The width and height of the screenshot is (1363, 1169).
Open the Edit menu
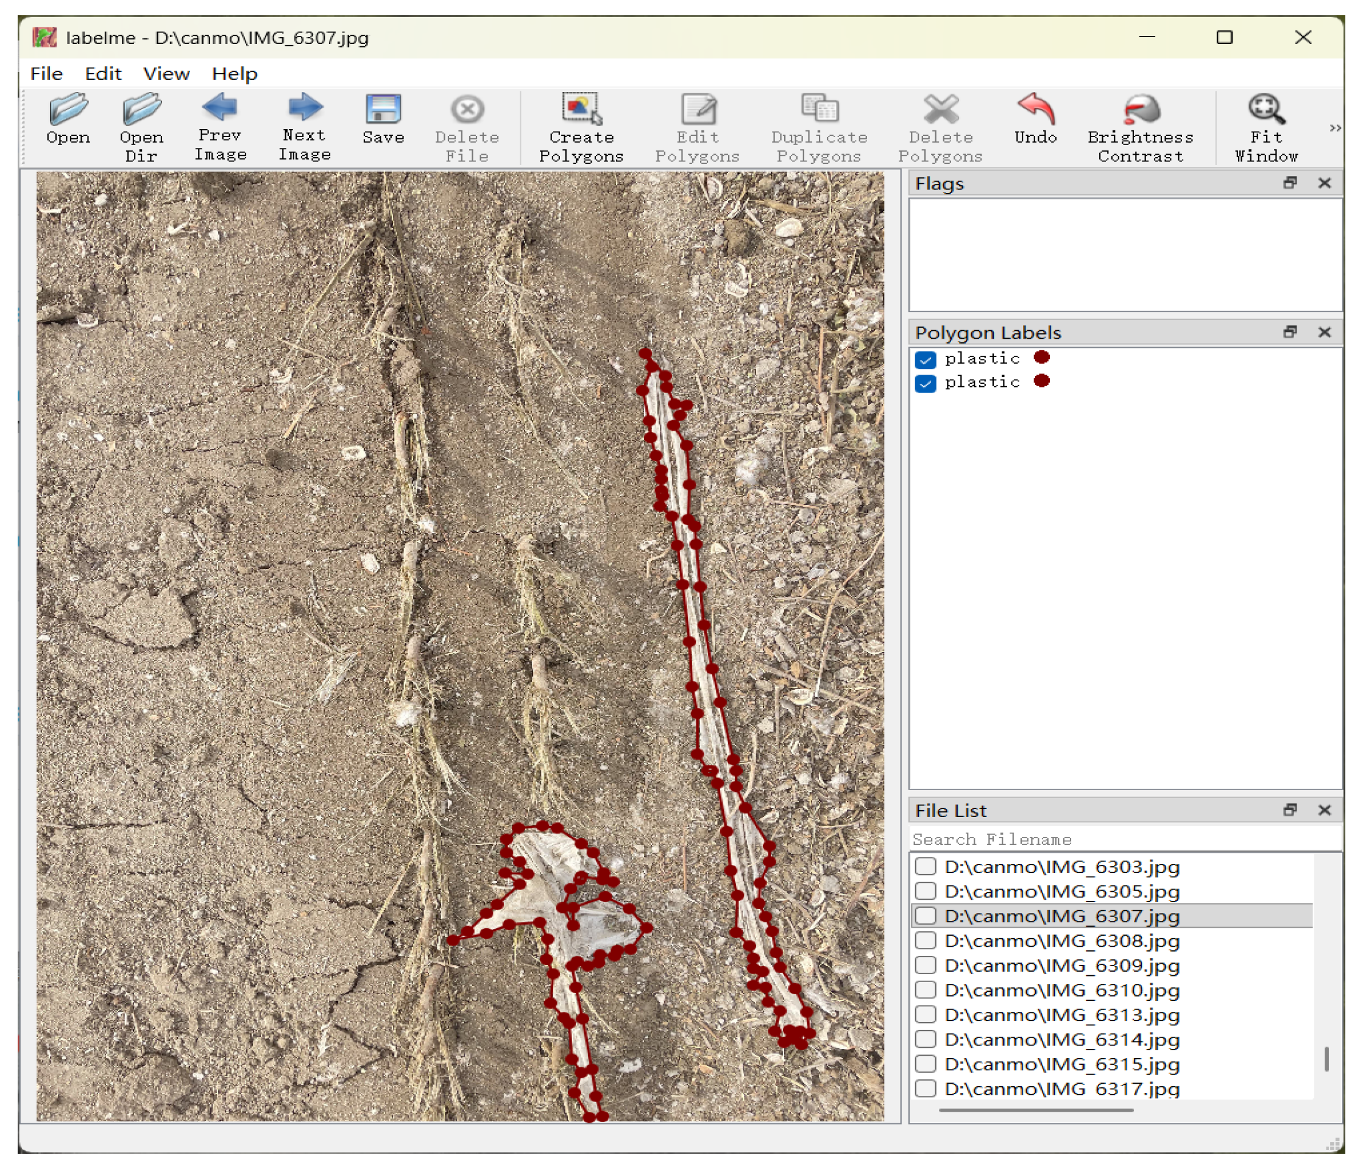(x=104, y=74)
